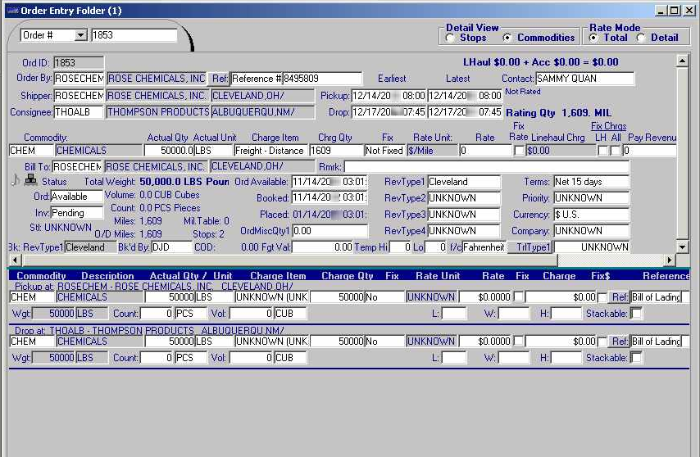Toggle the All fix charges checkbox
This screenshot has height=457, width=700.
[x=616, y=151]
